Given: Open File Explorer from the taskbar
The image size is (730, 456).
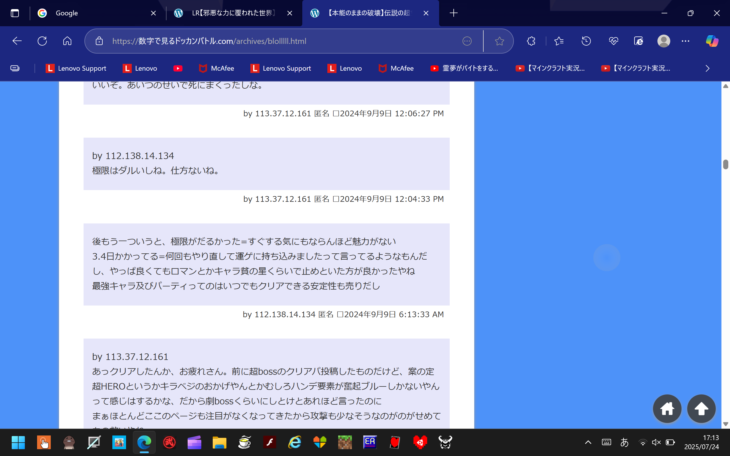Looking at the screenshot, I should 219,442.
